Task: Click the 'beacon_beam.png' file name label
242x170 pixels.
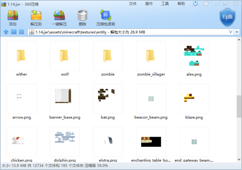Action: 151,118
